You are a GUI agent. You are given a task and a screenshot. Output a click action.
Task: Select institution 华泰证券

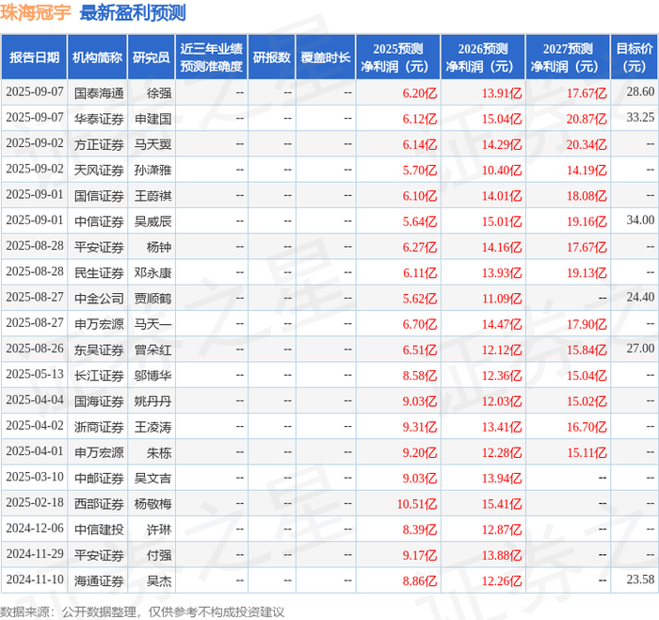tap(99, 119)
